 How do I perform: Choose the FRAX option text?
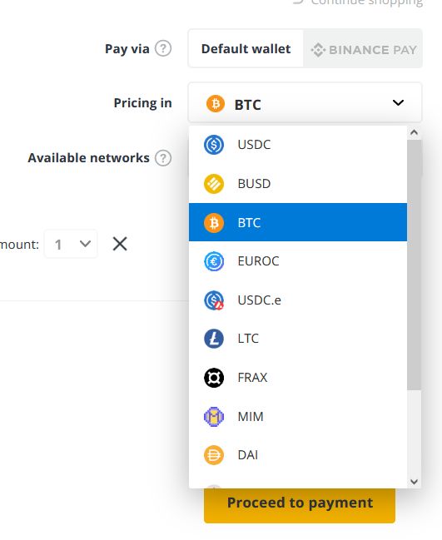[x=252, y=378]
